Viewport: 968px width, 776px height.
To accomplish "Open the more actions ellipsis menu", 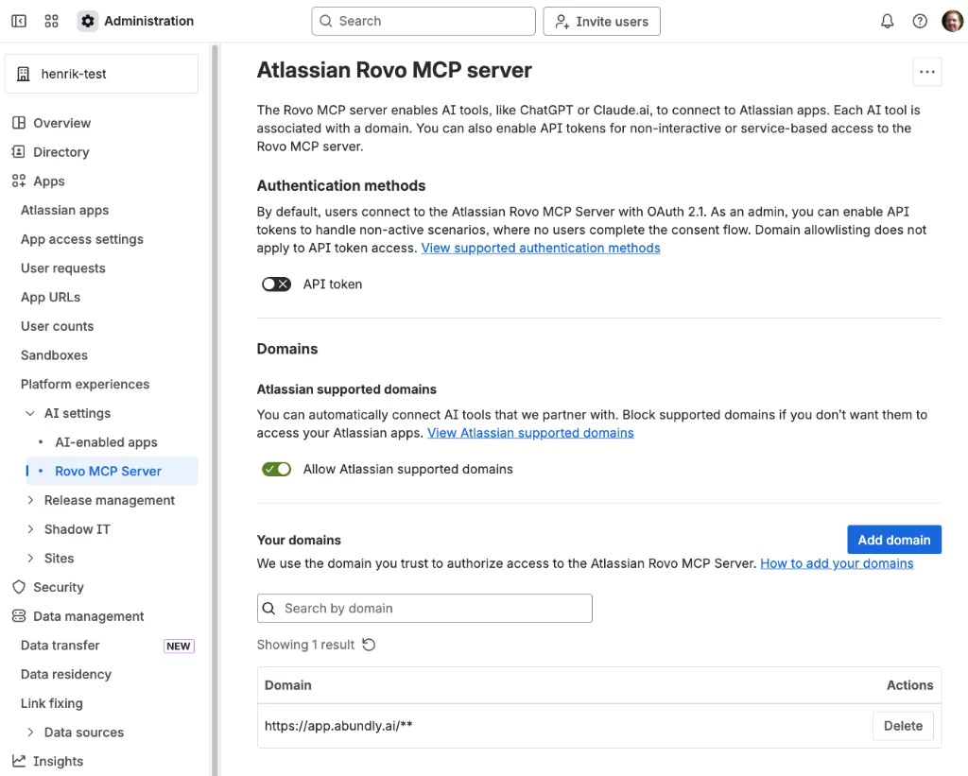I will pyautogui.click(x=926, y=71).
